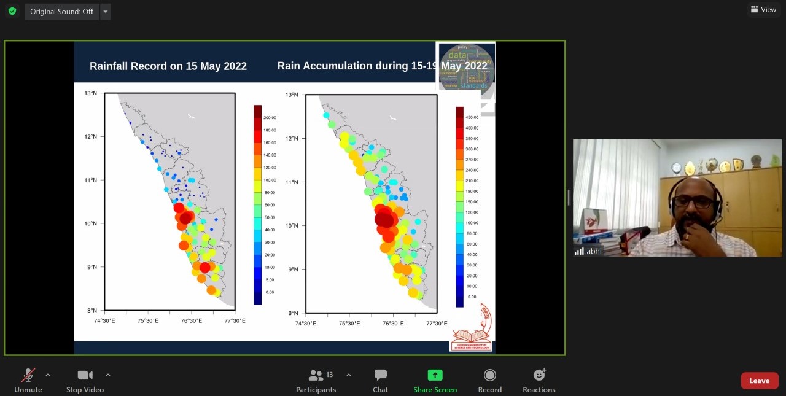Expand audio options chevron next to Unmute
The width and height of the screenshot is (786, 396).
coord(48,375)
